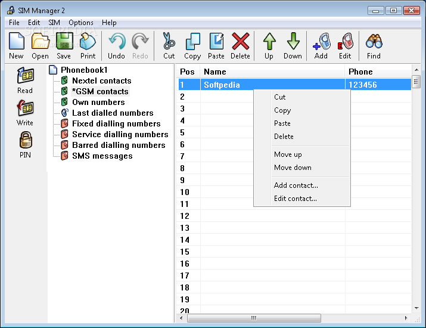This screenshot has height=328, width=426.
Task: Click the Paste toolbar icon
Action: coord(216,41)
